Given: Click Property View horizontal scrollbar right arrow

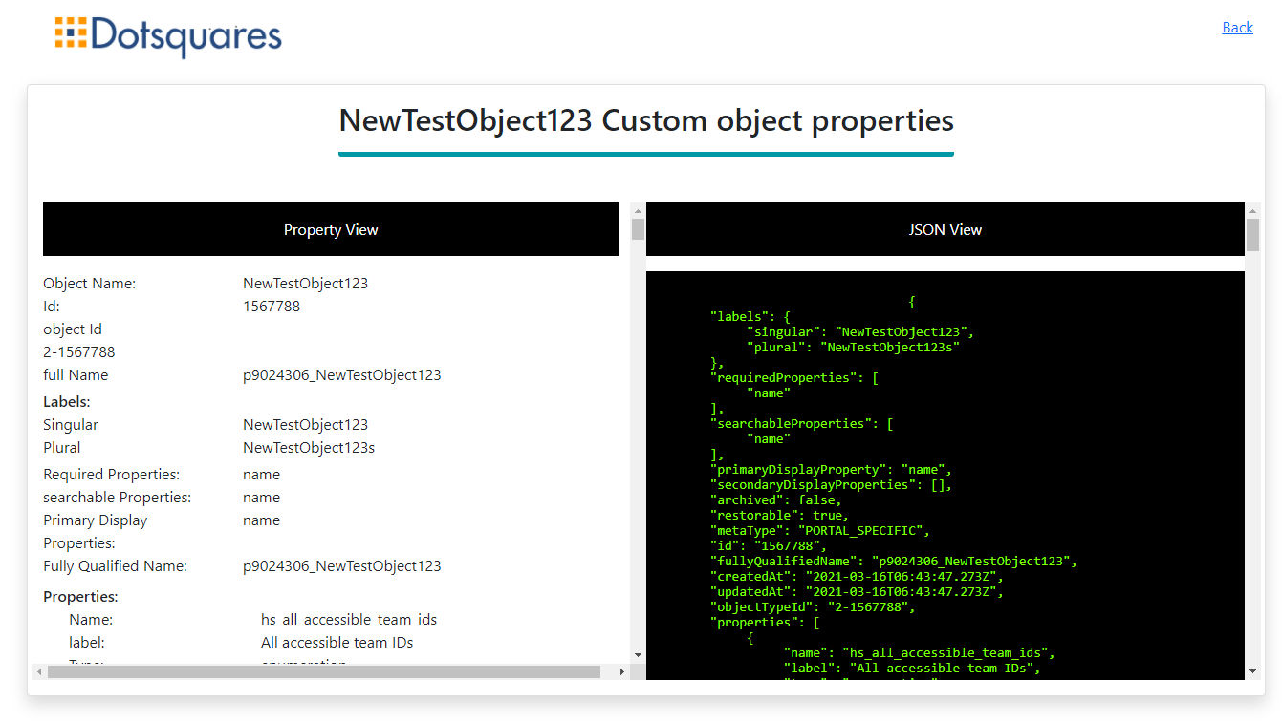Looking at the screenshot, I should coord(622,671).
